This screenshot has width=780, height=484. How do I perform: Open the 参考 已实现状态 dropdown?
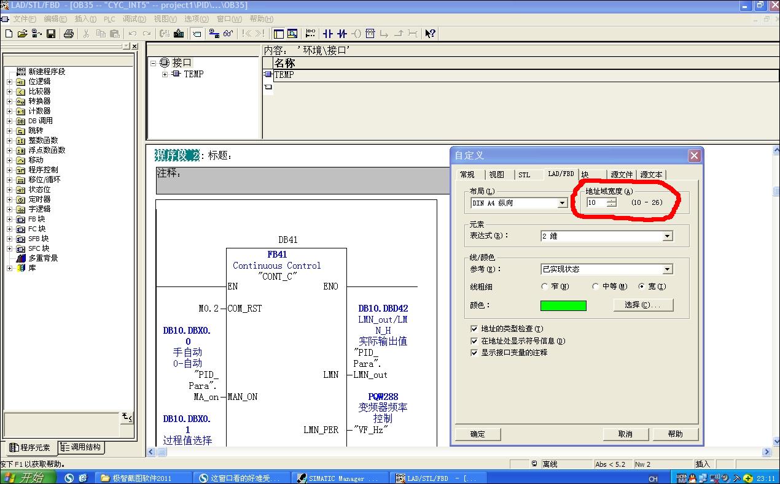[668, 269]
